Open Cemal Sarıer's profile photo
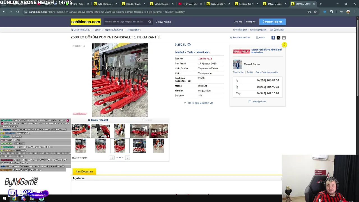This screenshot has width=359, height=202. (x=237, y=64)
